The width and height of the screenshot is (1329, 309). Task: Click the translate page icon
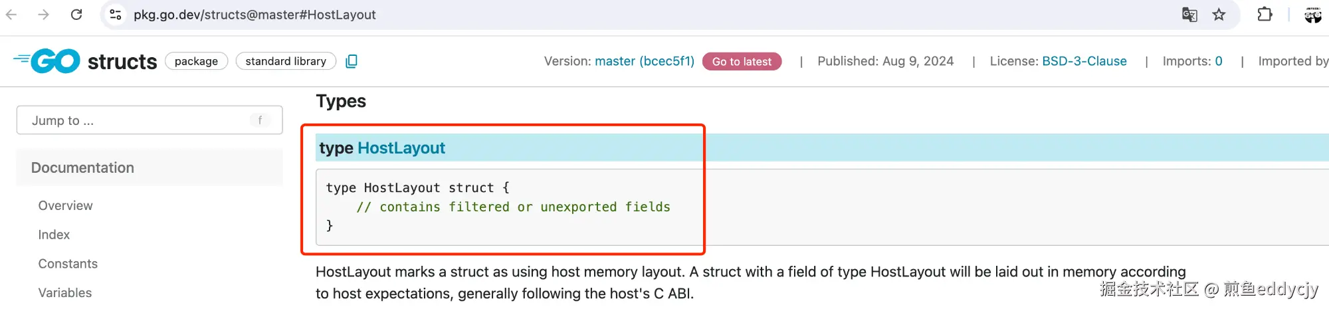click(1189, 15)
